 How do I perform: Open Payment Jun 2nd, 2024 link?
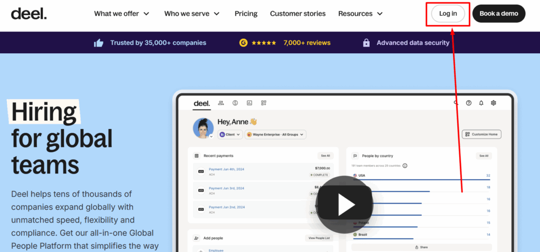coord(226,207)
